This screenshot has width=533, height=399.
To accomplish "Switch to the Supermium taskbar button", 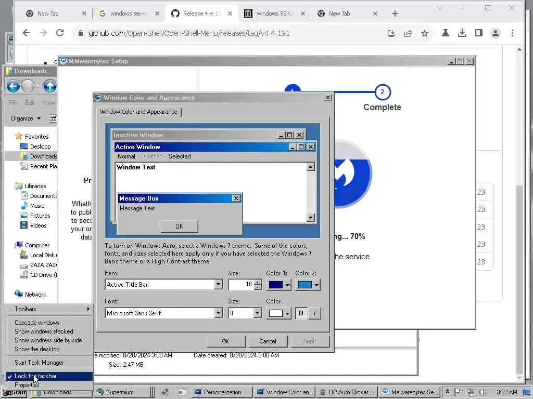I will 120,392.
